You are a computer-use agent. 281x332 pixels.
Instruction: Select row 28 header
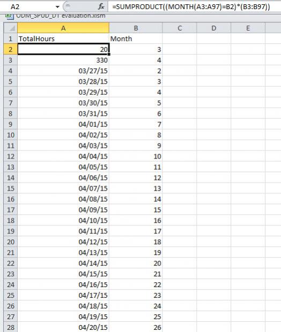click(11, 327)
